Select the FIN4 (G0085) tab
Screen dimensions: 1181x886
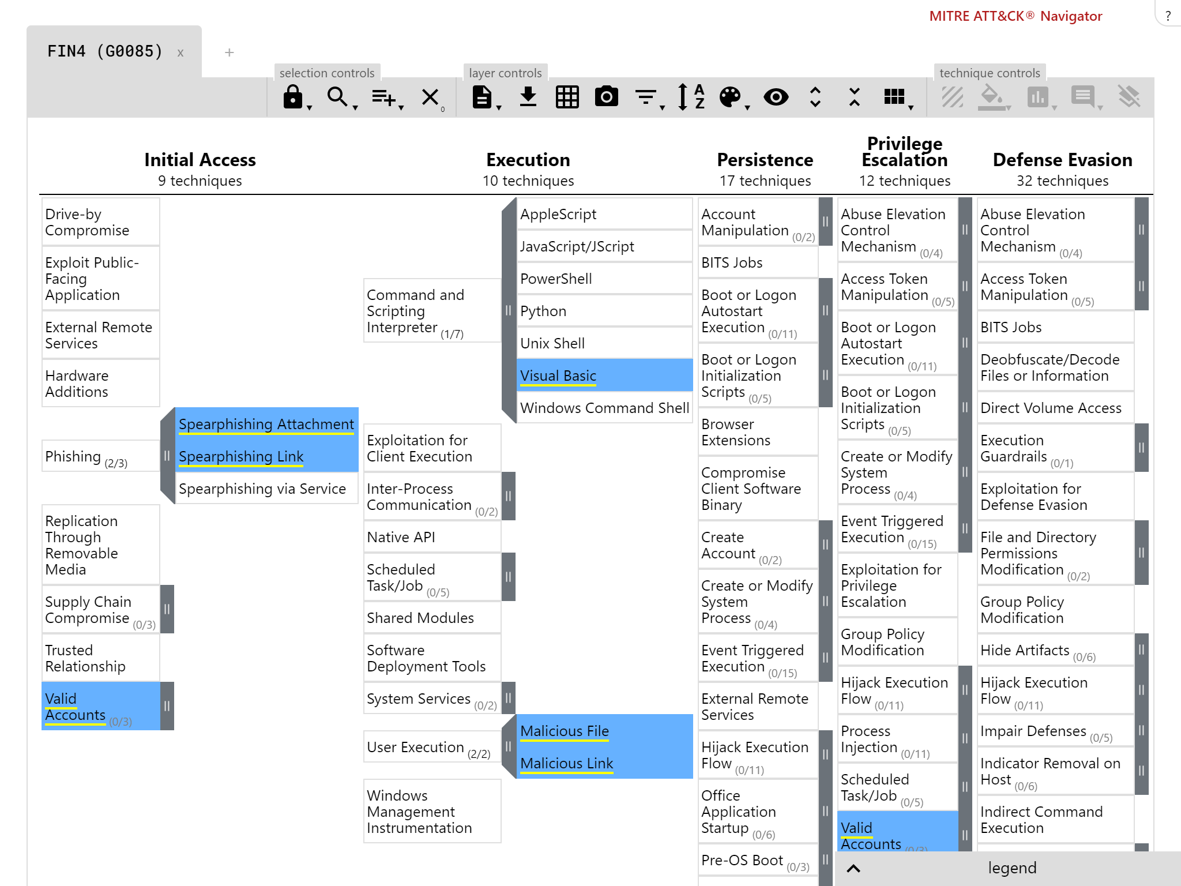pos(105,51)
